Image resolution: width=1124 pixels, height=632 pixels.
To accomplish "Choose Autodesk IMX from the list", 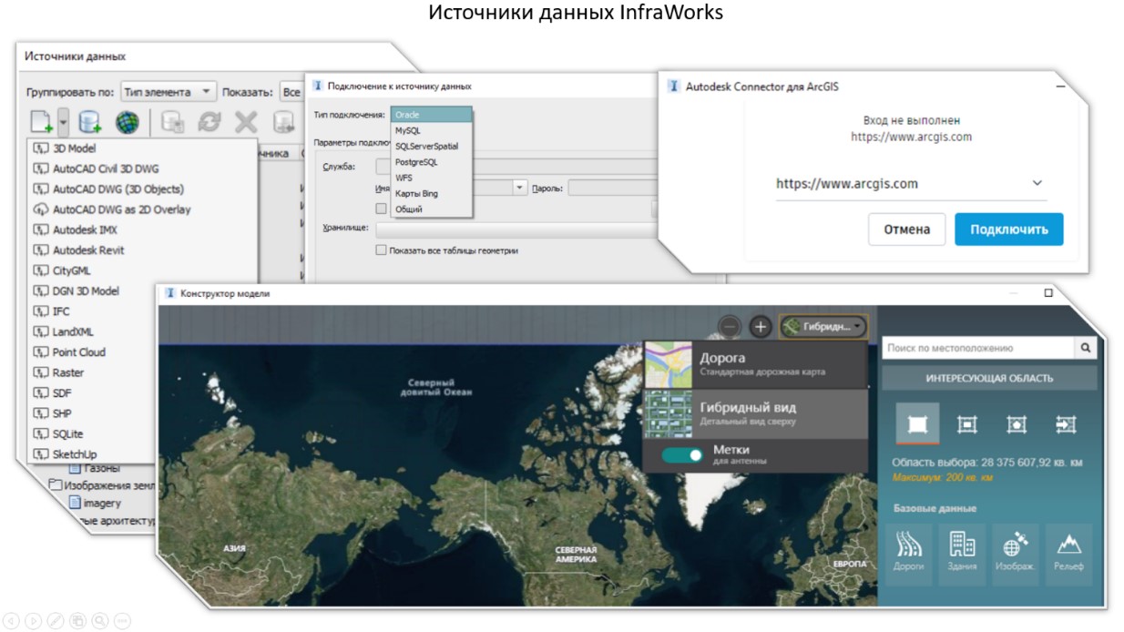I will [142, 230].
